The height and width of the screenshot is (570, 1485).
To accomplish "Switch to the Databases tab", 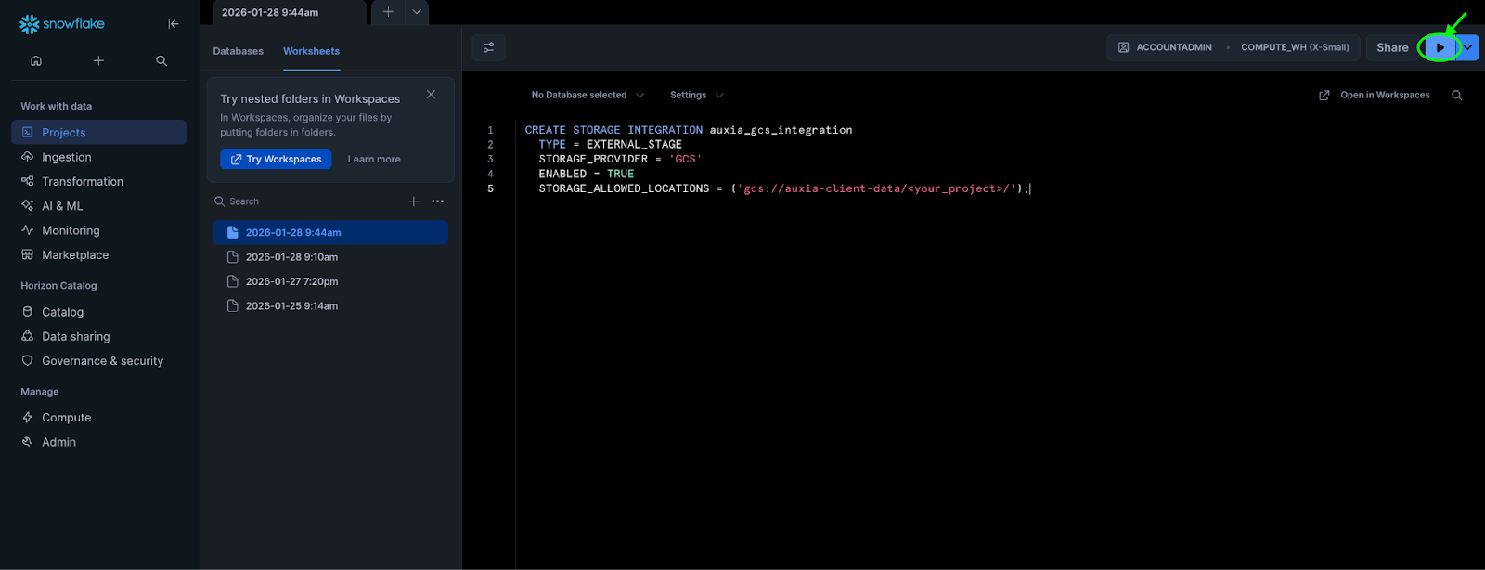I will point(239,51).
